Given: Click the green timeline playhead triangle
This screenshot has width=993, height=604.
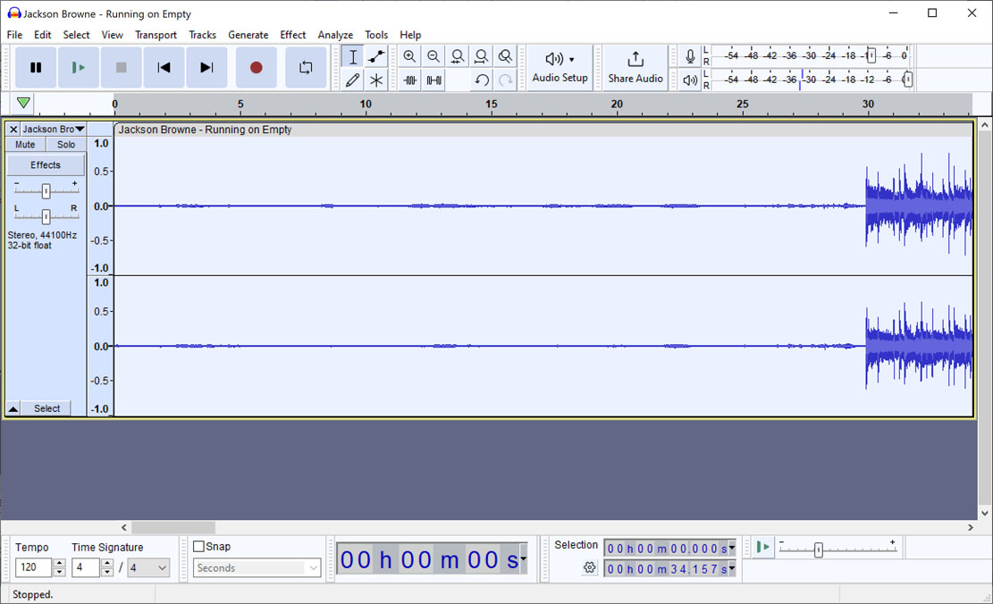Looking at the screenshot, I should [x=23, y=103].
